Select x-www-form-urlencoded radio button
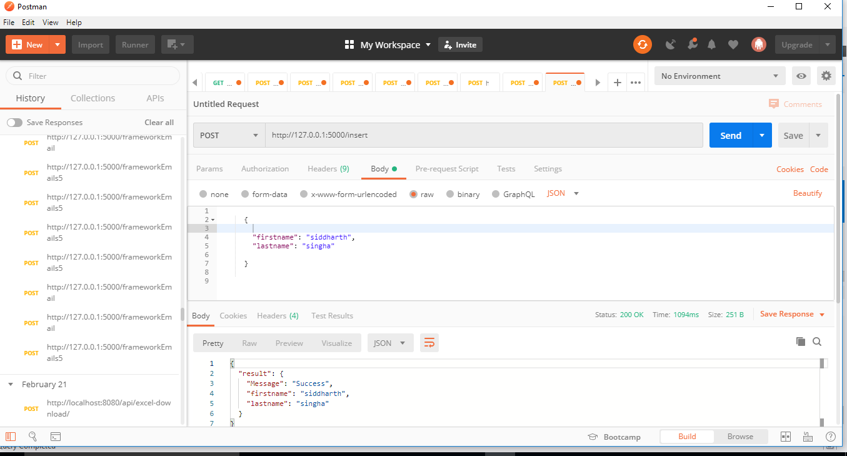 (304, 194)
